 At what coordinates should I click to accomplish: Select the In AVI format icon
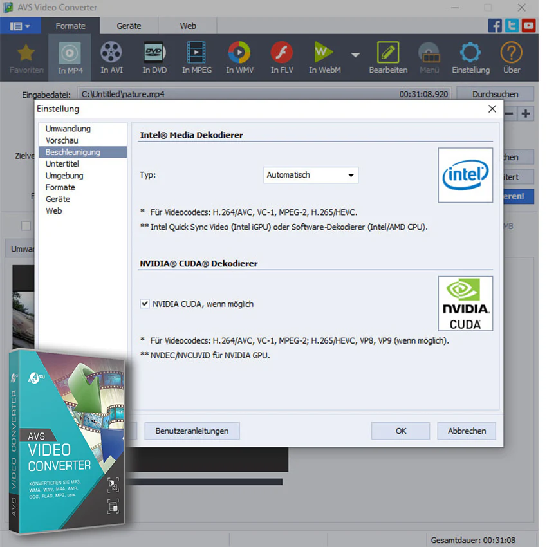click(x=111, y=57)
